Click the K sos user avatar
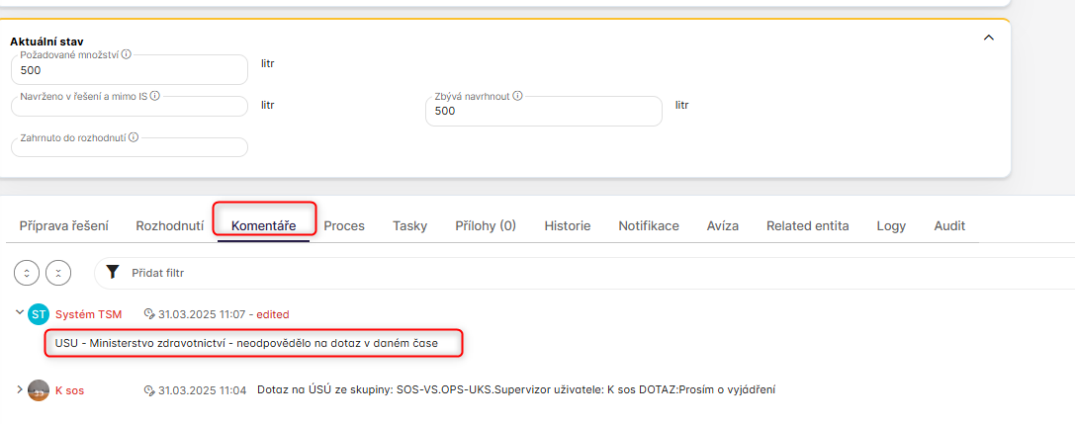 tap(39, 389)
